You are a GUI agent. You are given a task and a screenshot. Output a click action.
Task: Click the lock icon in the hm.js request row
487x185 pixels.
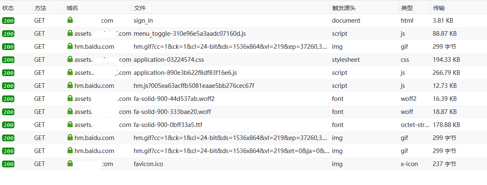(70, 85)
